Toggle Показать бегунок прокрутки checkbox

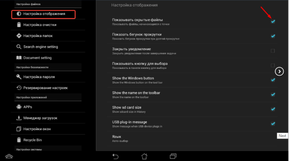tap(273, 36)
